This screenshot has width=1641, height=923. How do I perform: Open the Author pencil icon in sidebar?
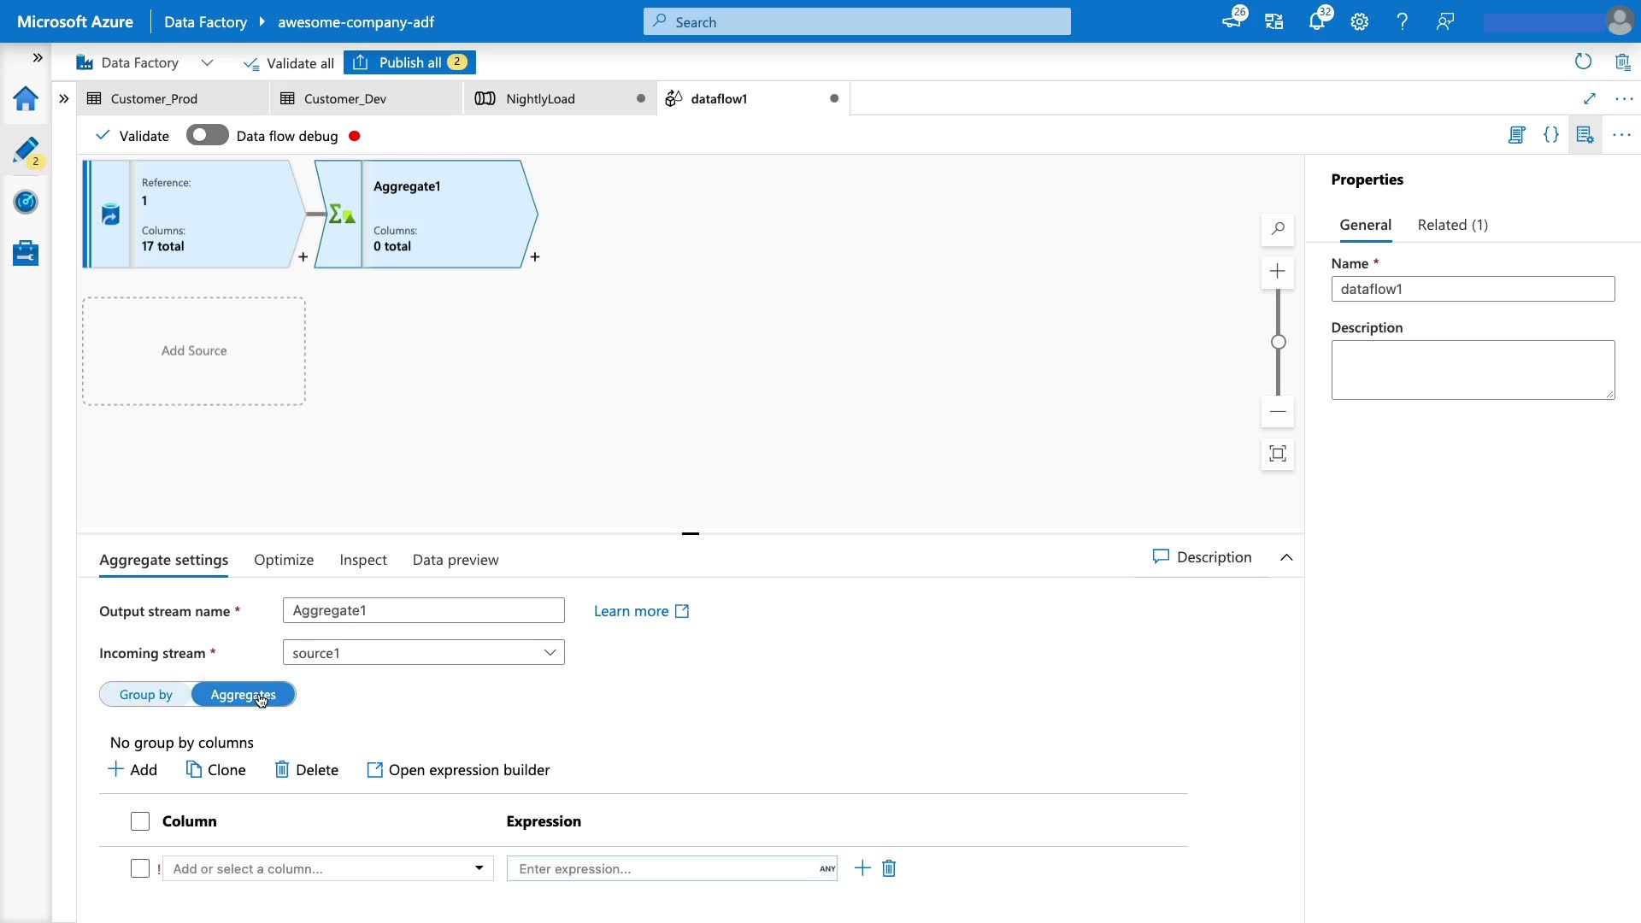26,150
